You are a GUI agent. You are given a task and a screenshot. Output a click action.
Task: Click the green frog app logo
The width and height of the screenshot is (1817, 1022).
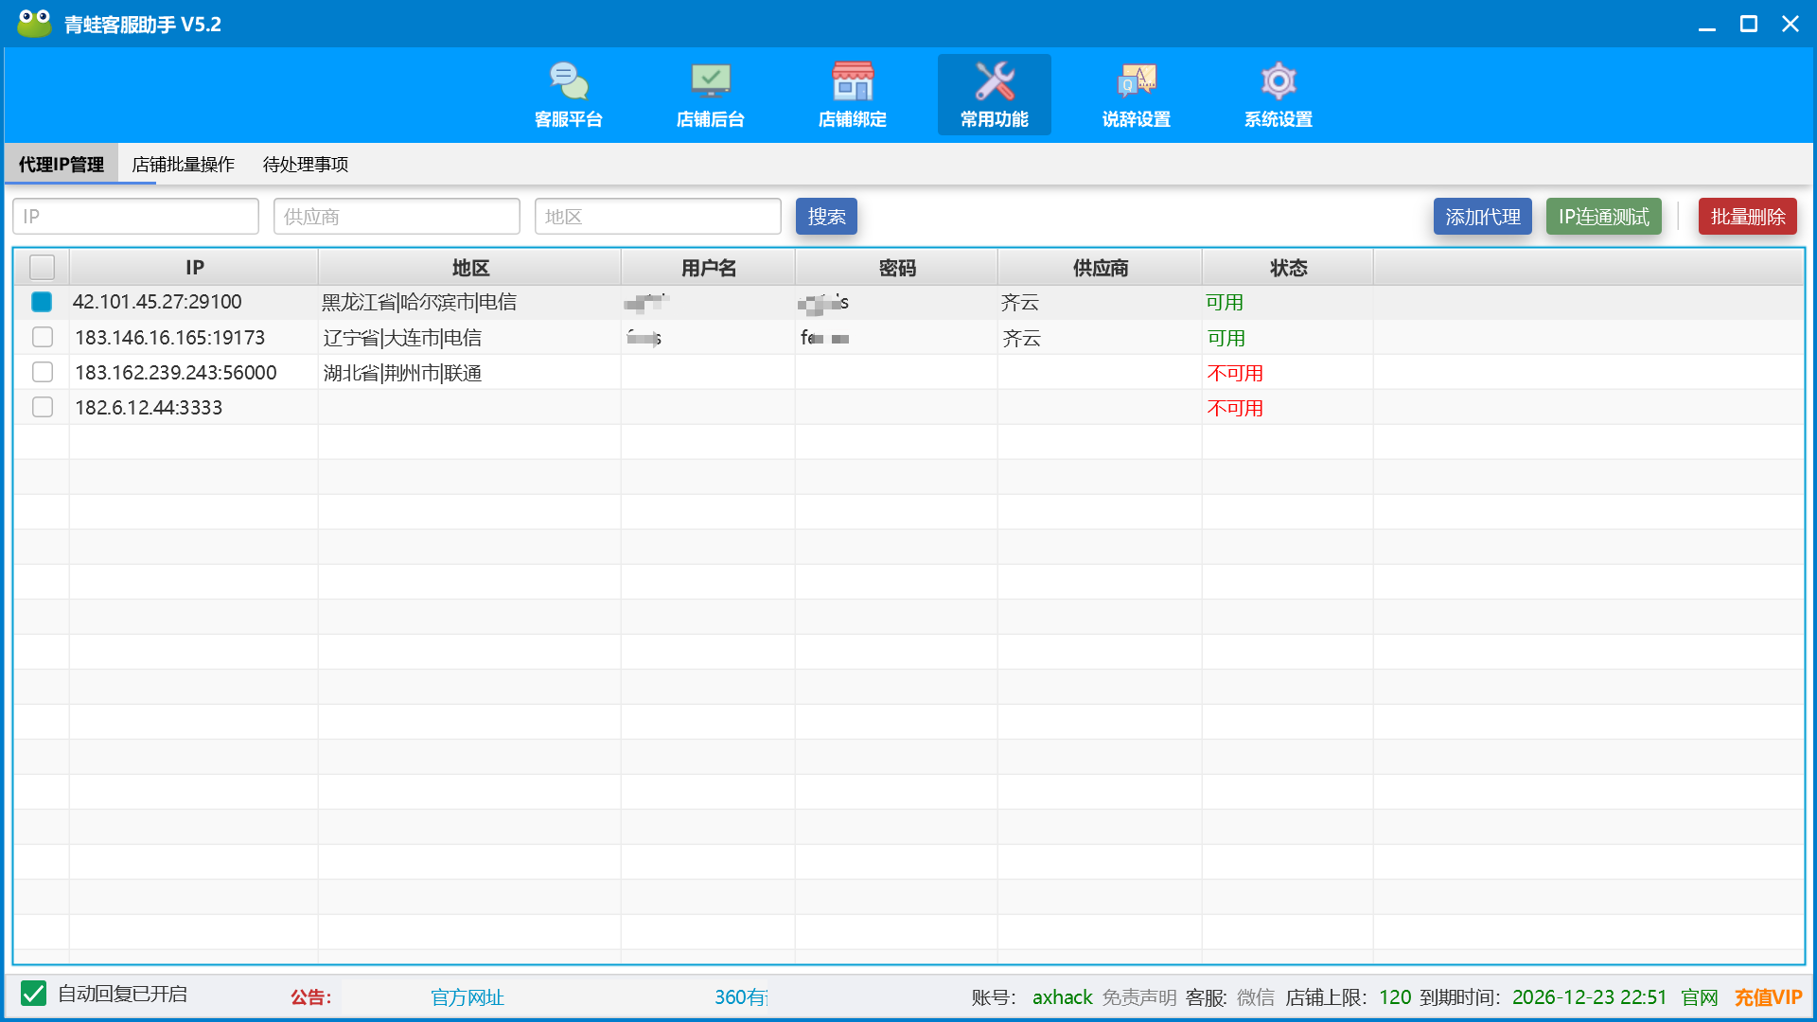click(34, 24)
